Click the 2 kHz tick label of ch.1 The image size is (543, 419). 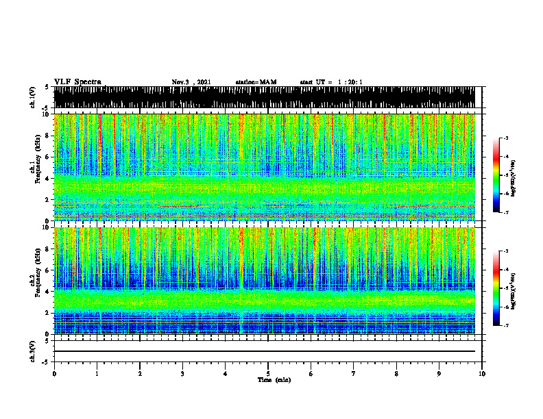48,199
